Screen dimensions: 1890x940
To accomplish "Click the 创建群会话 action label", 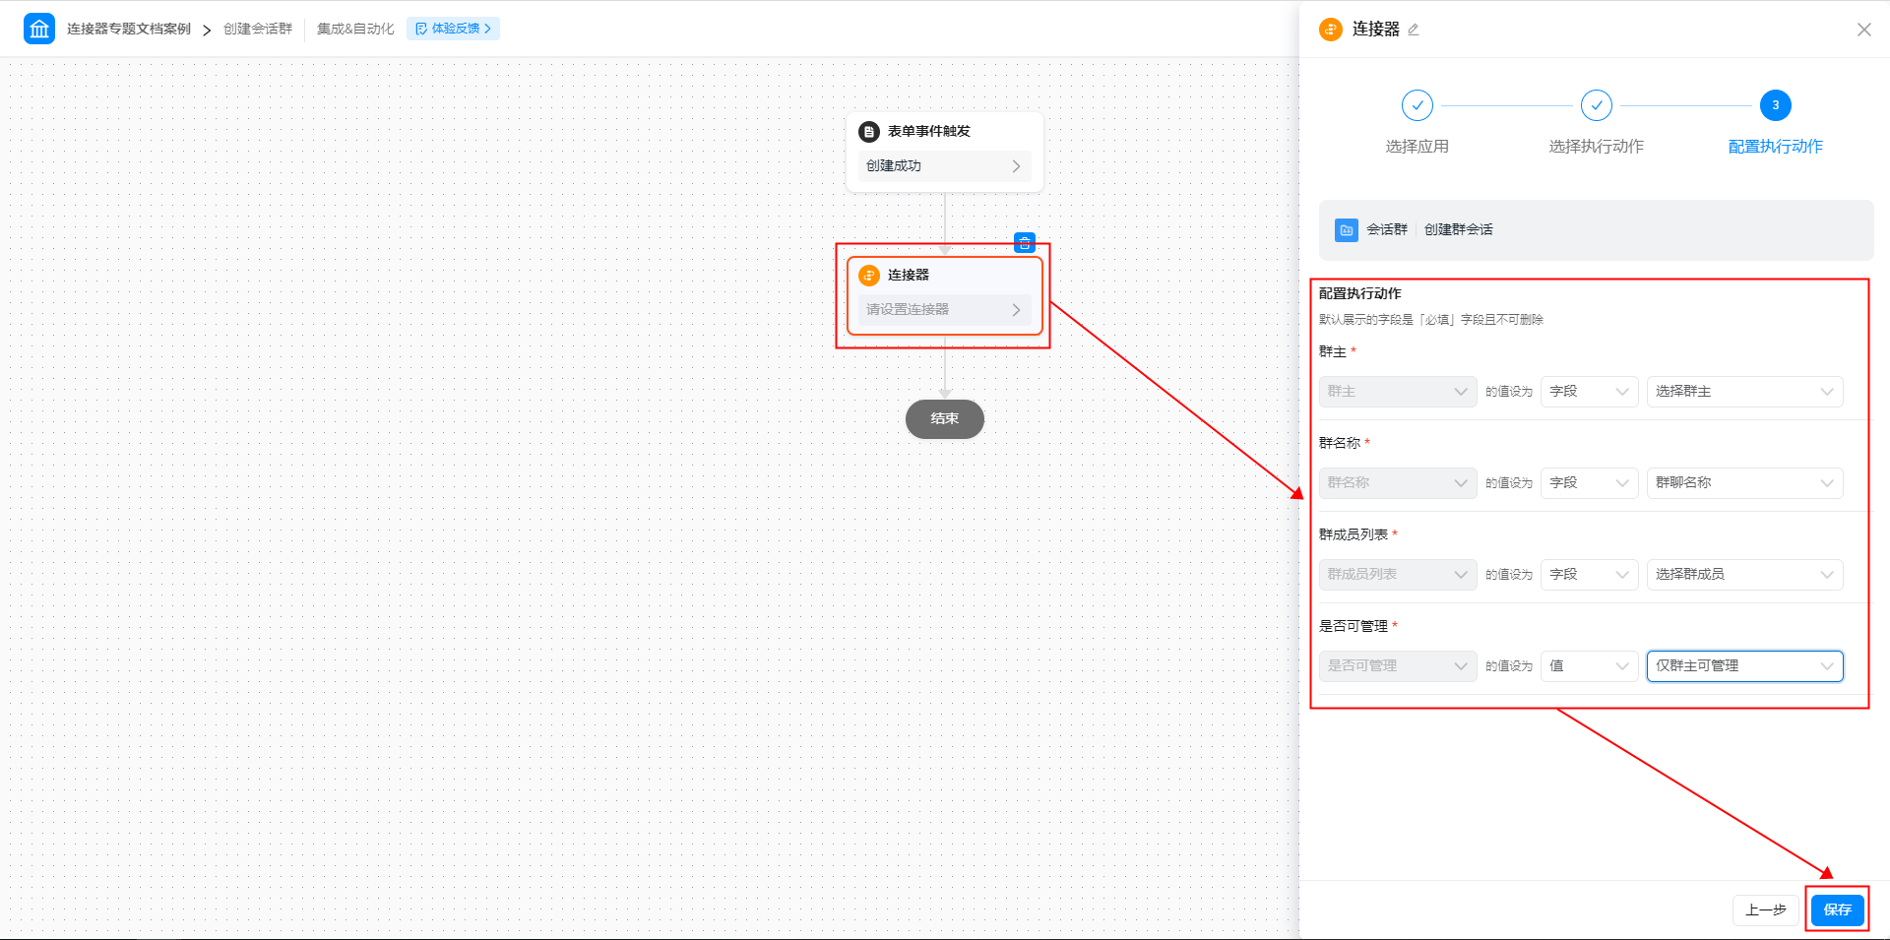I will 1459,229.
